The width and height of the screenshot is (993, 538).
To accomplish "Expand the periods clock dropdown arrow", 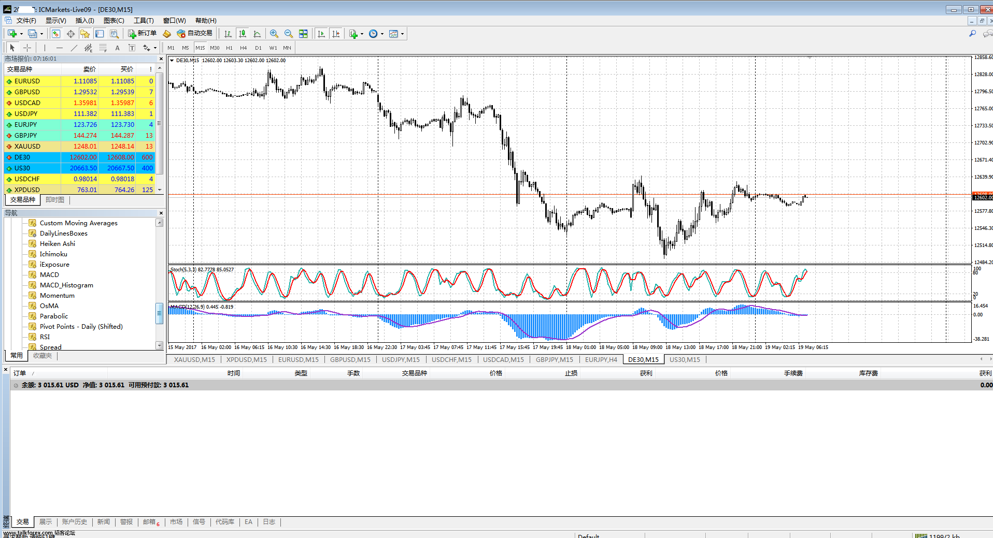I will pos(382,34).
